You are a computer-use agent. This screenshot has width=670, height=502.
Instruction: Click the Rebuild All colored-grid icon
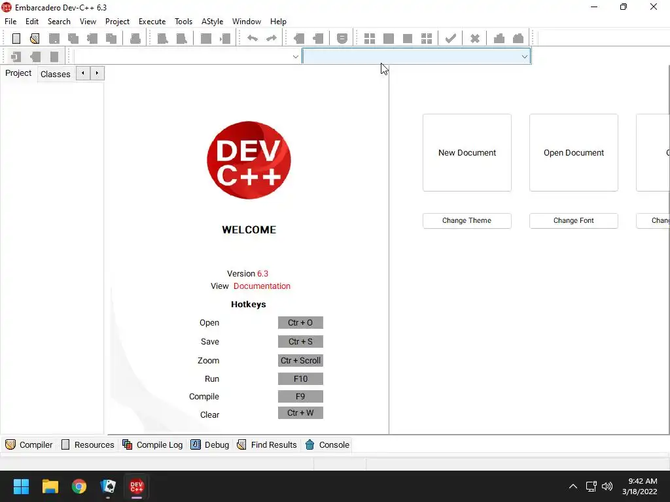pos(427,39)
